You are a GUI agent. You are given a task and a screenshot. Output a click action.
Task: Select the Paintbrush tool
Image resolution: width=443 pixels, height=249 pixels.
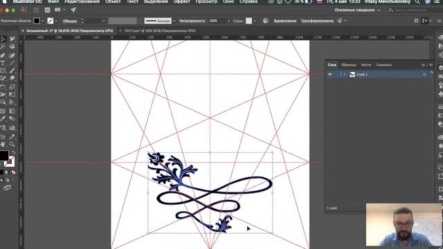coord(12,71)
